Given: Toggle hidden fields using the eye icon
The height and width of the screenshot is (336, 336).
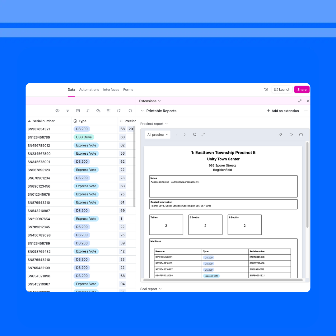Looking at the screenshot, I should 58,110.
